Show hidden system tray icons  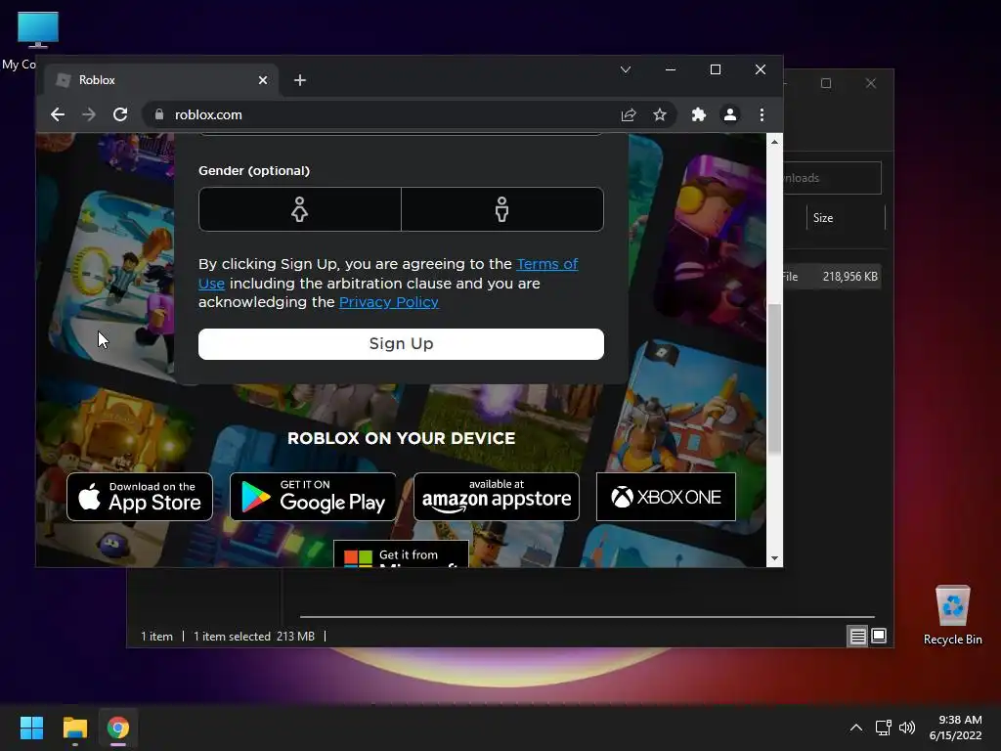tap(856, 728)
